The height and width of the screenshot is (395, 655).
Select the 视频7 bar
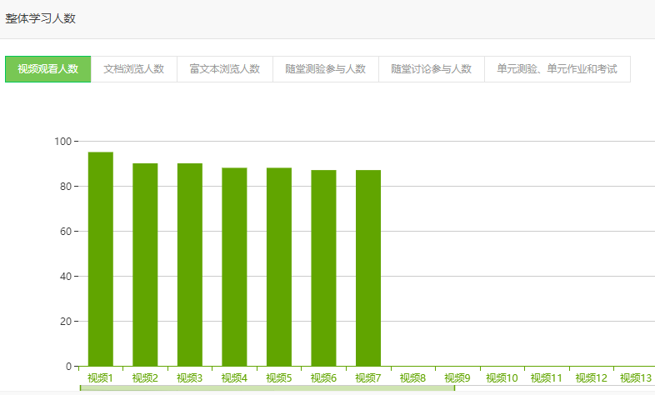click(367, 267)
